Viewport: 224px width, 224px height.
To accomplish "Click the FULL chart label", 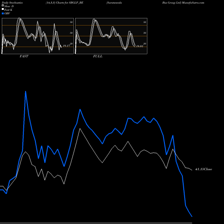I will tap(98, 56).
